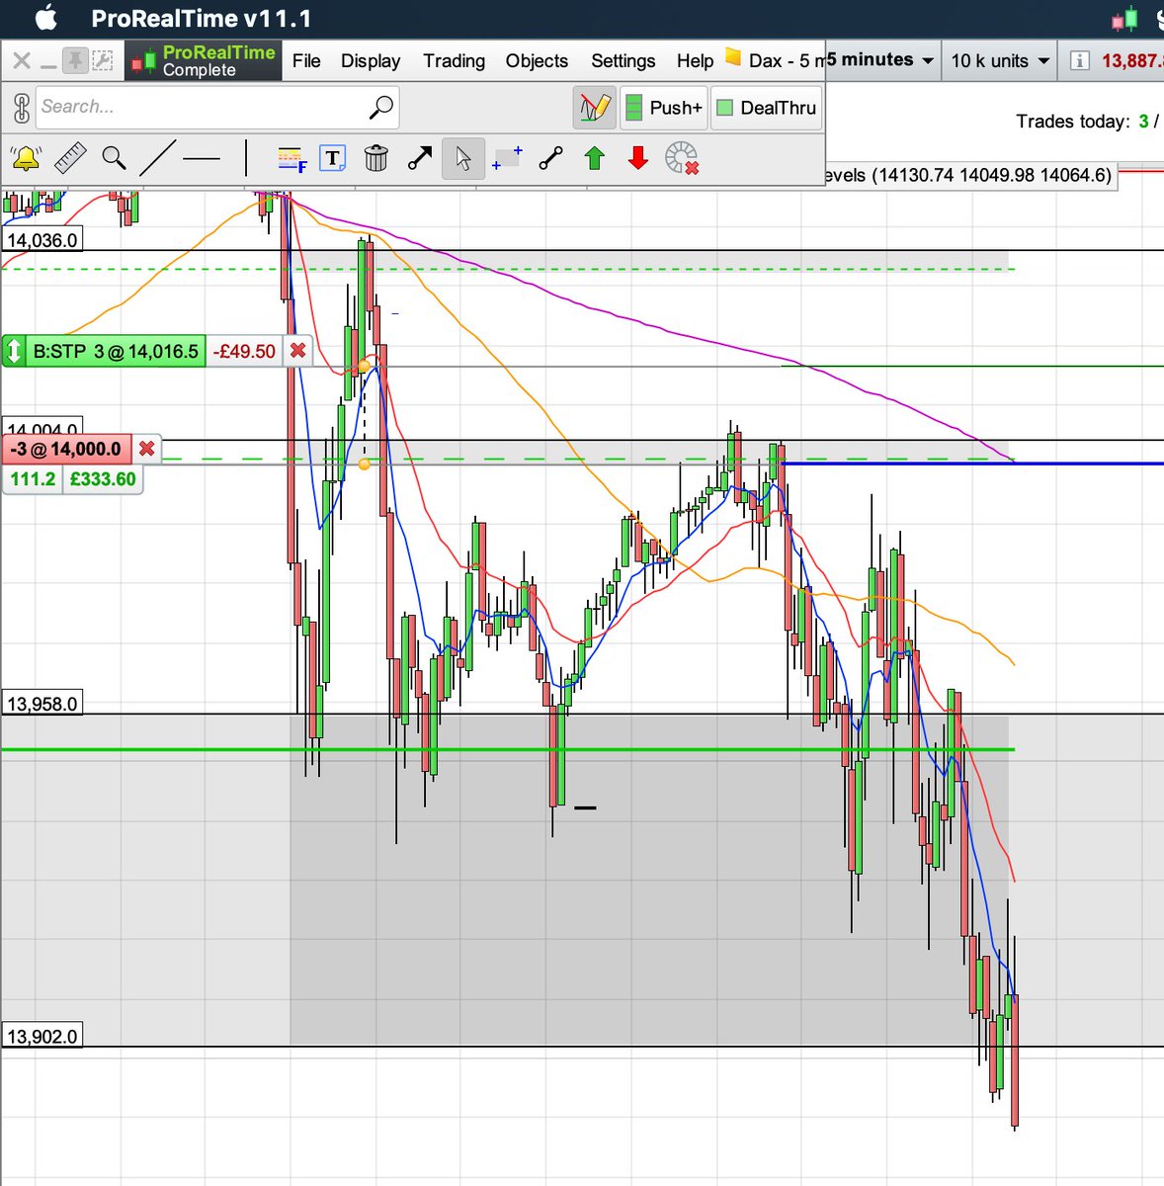The width and height of the screenshot is (1164, 1186).
Task: Click the trash delete-drawings icon
Action: 376,158
